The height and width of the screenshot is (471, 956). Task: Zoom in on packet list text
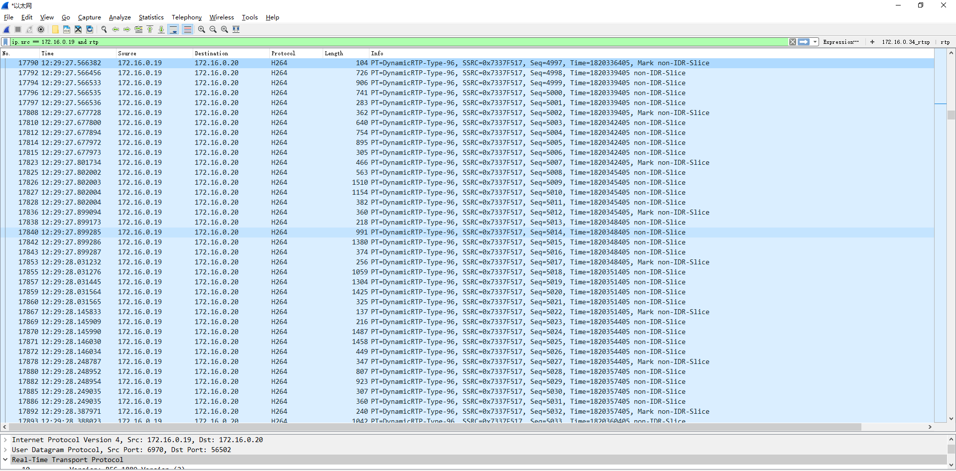[x=201, y=29]
